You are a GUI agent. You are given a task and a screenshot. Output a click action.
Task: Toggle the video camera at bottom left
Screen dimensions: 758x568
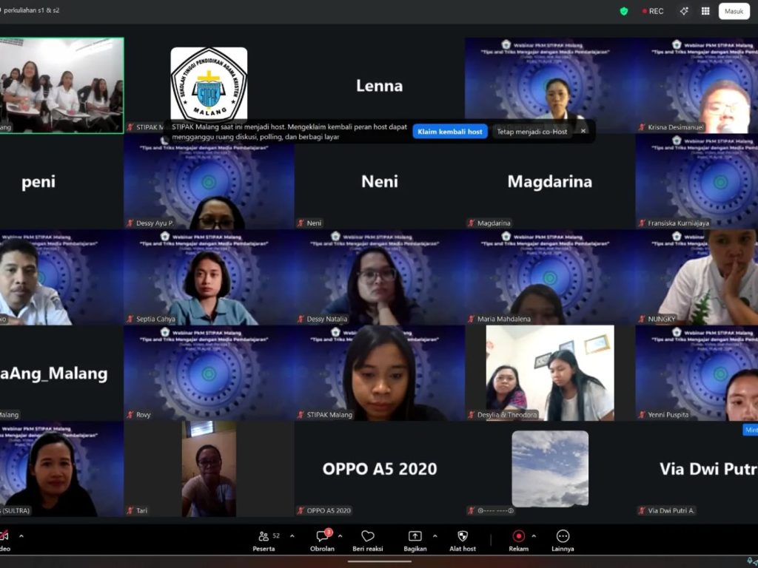(4, 540)
